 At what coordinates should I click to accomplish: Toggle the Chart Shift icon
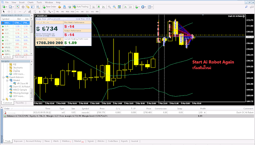click(x=130, y=7)
